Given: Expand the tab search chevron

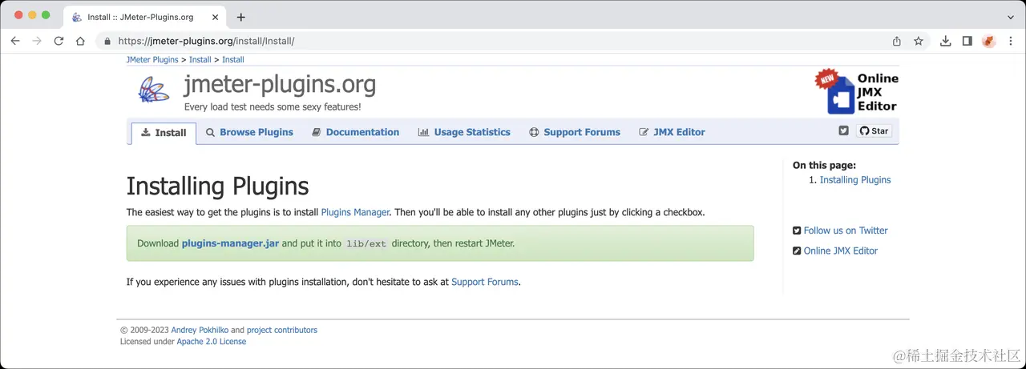Looking at the screenshot, I should (1011, 17).
